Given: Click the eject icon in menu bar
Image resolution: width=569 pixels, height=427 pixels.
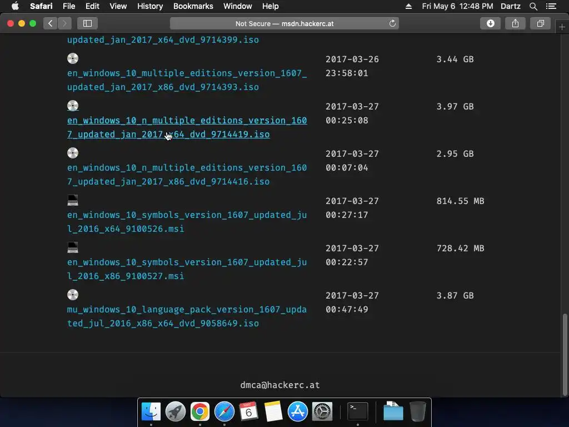Looking at the screenshot, I should pos(408,6).
